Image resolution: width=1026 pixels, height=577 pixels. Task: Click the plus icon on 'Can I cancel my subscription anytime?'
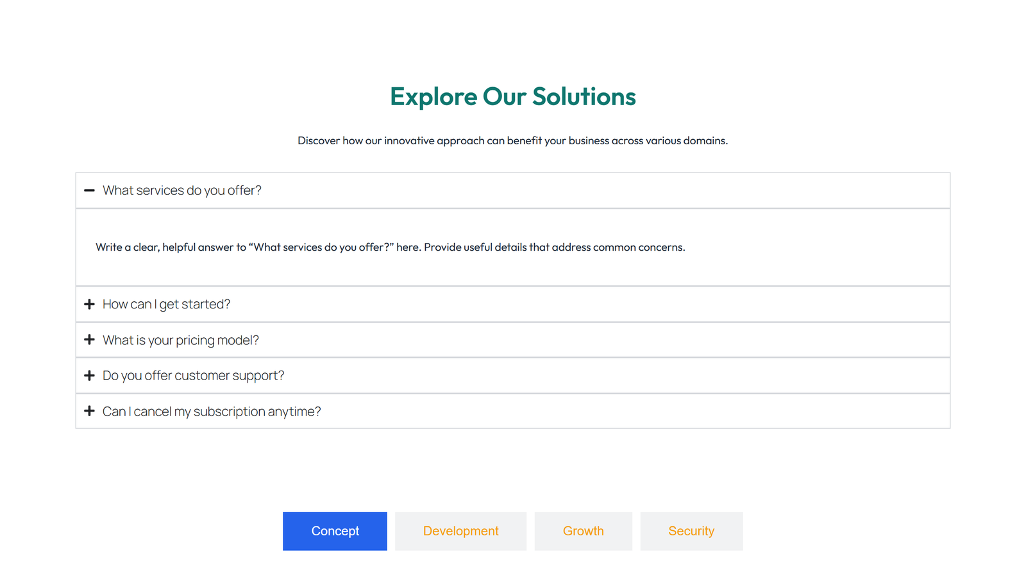[x=90, y=411]
